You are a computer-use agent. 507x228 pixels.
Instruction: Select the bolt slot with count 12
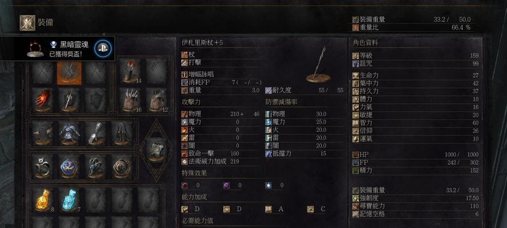click(x=157, y=100)
